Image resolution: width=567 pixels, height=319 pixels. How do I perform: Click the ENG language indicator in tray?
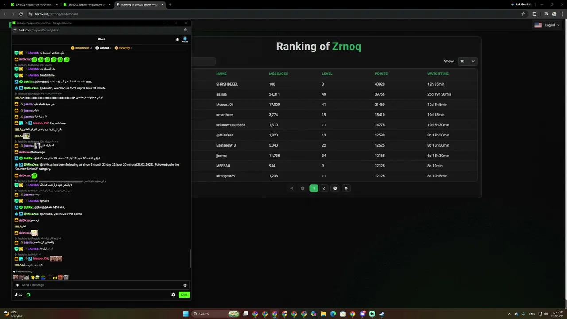click(532, 314)
